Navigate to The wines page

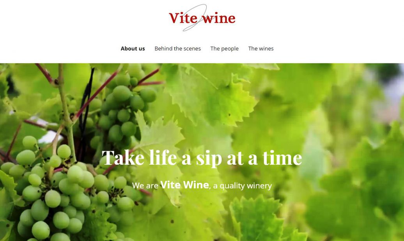tap(261, 49)
